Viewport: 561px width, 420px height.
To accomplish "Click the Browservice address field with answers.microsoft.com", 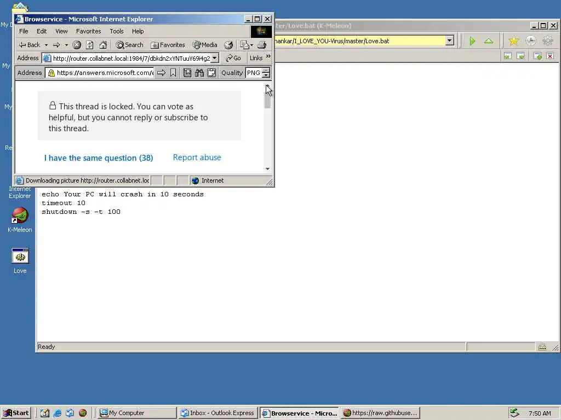I will (x=100, y=73).
